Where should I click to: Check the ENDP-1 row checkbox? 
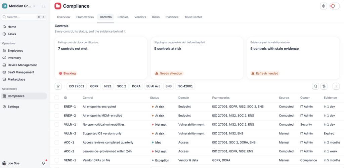click(x=57, y=107)
